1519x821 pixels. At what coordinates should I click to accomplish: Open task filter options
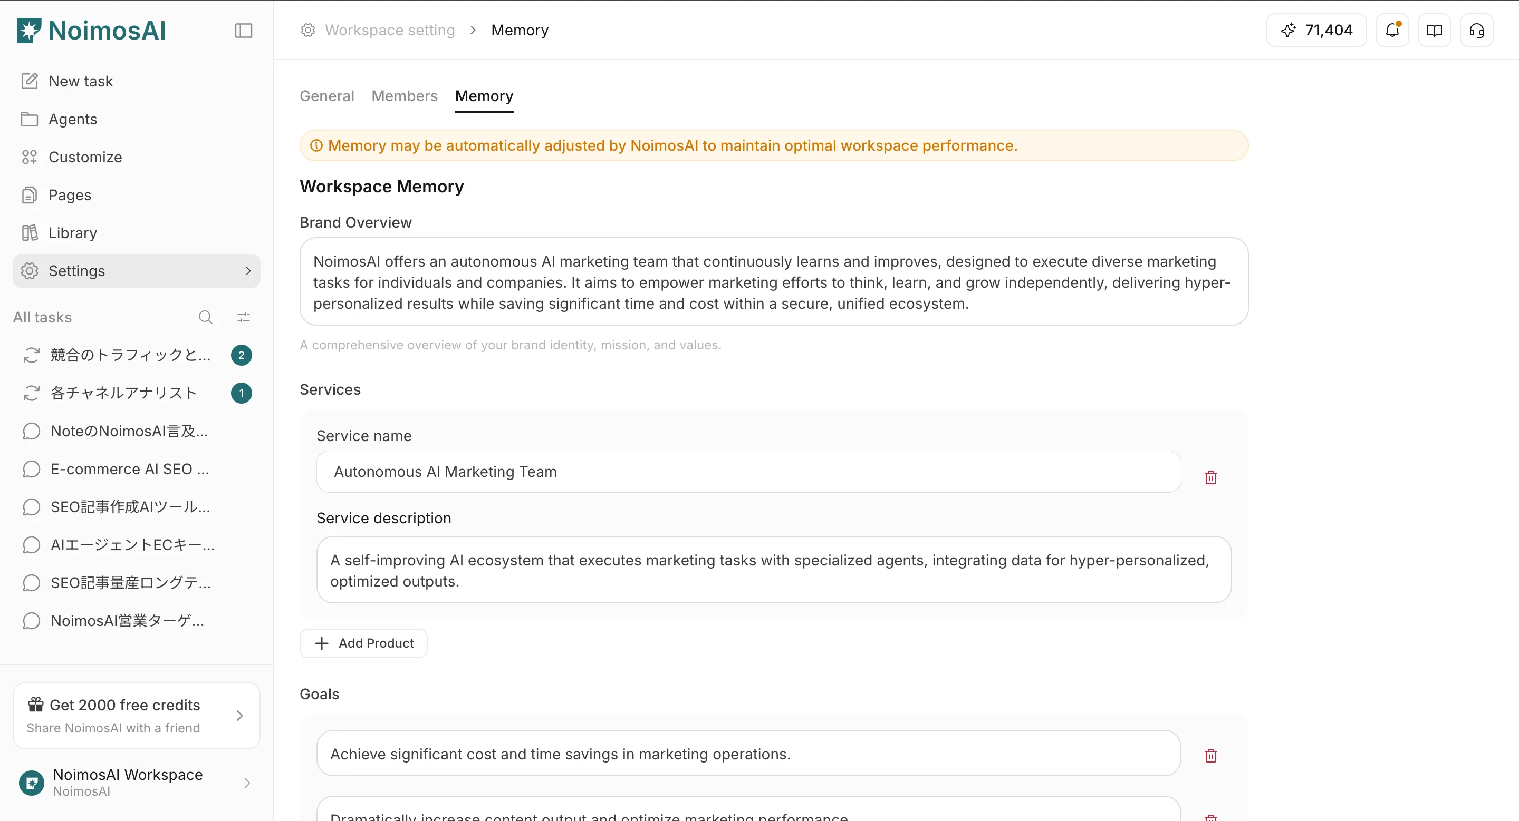244,317
